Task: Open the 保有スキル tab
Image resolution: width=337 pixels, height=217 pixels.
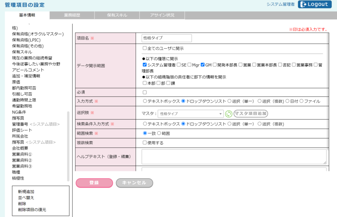Action: pos(117,15)
